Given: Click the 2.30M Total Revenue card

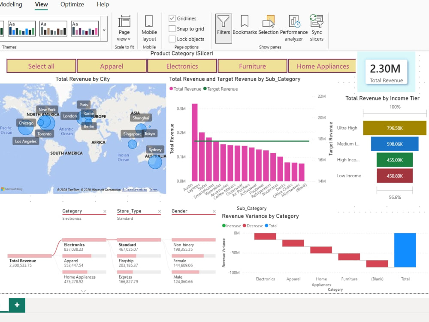Looking at the screenshot, I should coord(387,72).
